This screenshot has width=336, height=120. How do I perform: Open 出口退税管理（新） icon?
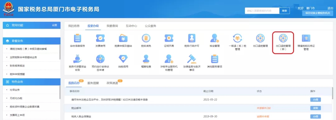(283, 38)
